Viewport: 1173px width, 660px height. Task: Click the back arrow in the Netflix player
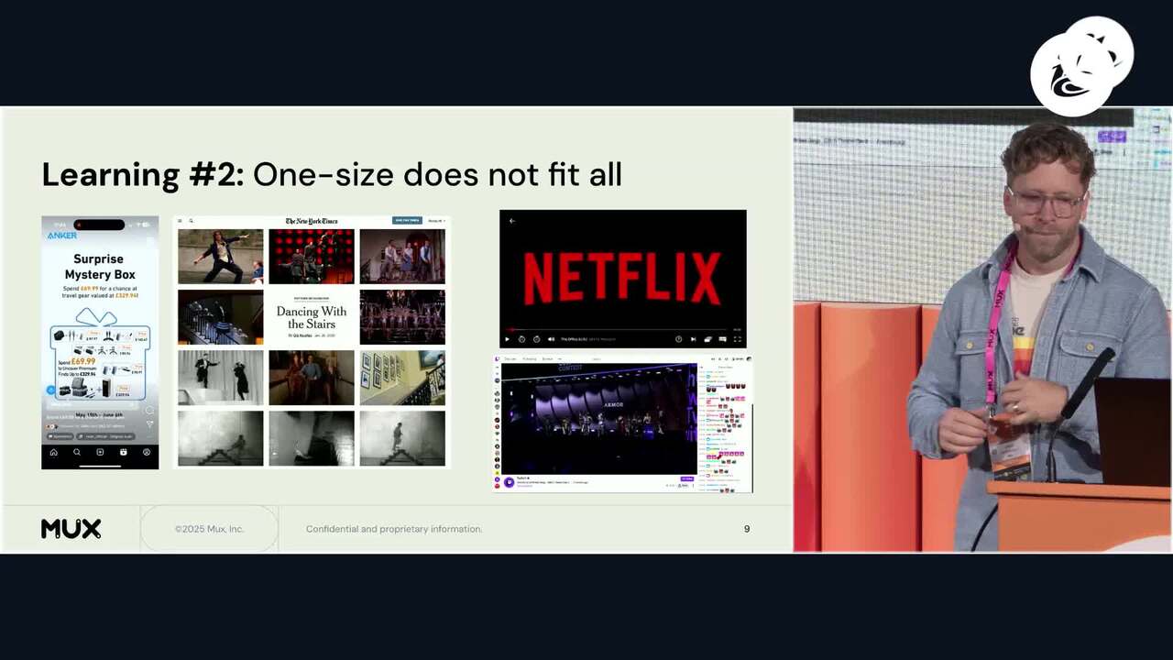point(512,221)
